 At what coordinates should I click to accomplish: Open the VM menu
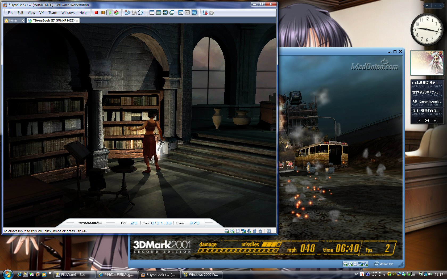tap(42, 12)
